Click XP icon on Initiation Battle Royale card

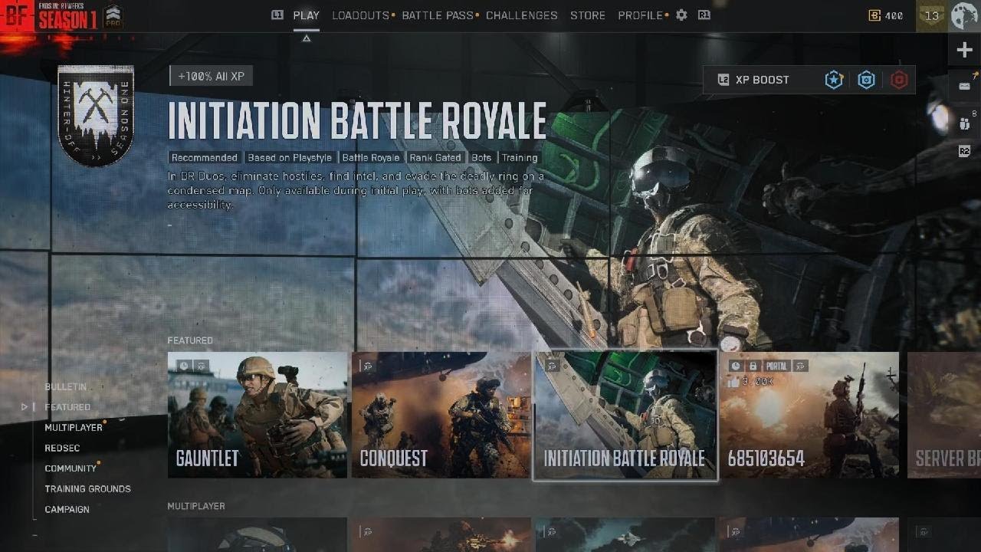552,366
